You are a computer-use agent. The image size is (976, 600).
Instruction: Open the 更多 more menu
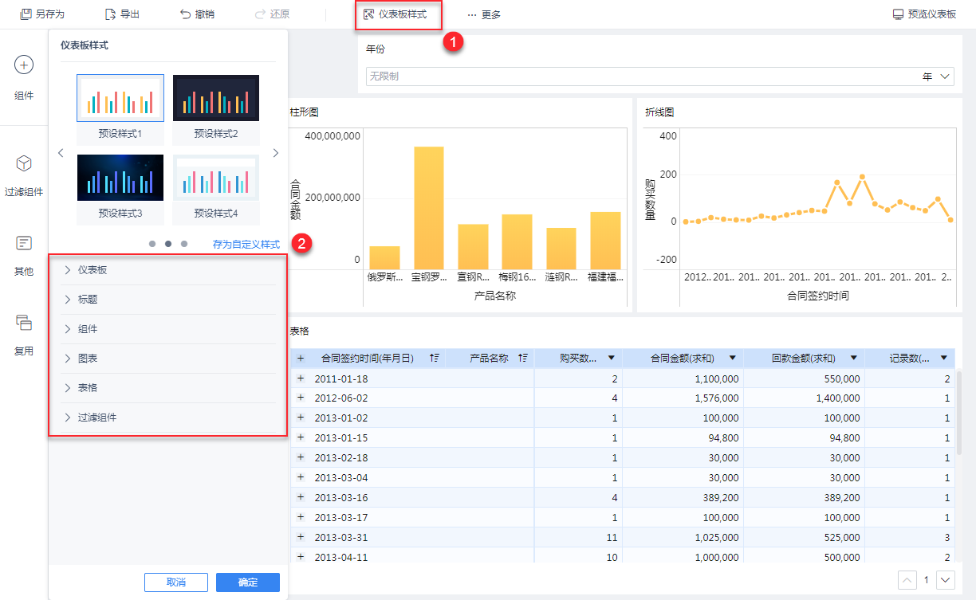[484, 14]
